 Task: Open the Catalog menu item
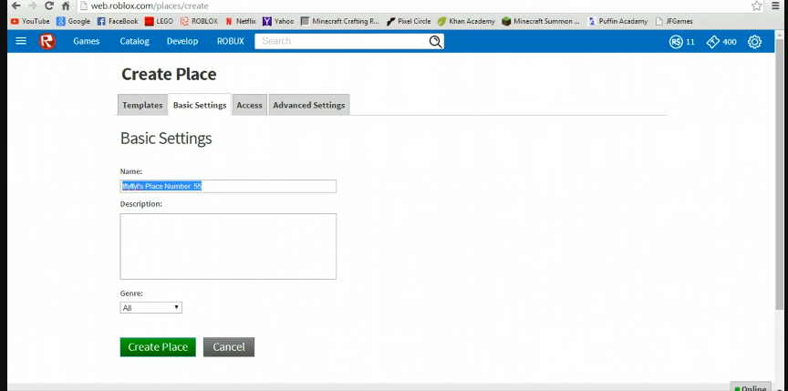[134, 41]
